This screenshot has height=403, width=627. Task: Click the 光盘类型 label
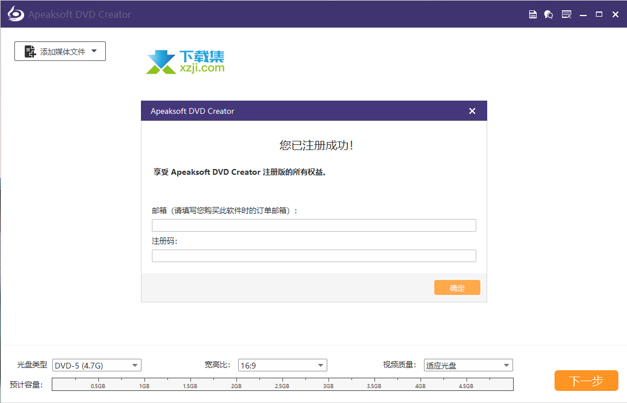click(x=32, y=364)
